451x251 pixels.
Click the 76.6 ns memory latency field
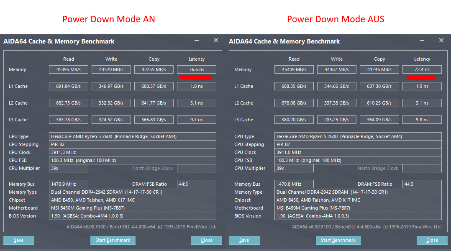[x=197, y=69]
